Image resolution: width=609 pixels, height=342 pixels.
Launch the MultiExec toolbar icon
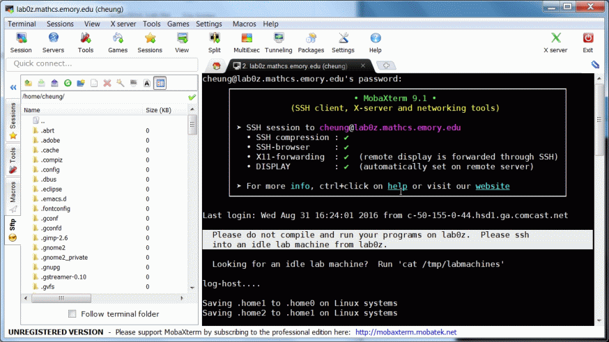(247, 42)
